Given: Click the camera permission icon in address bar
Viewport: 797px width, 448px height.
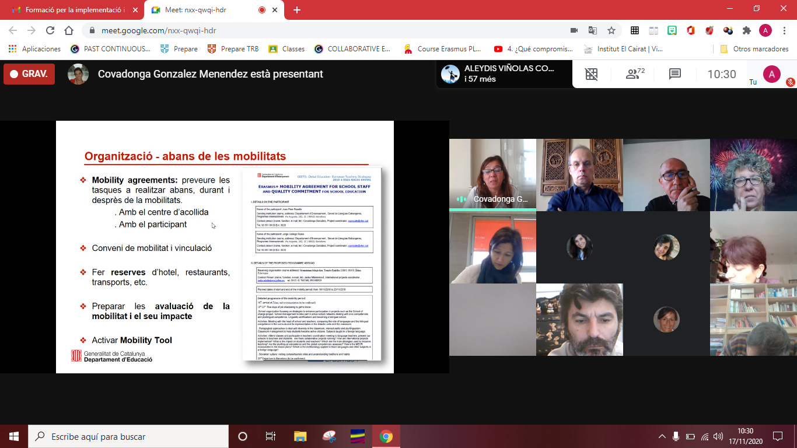Looking at the screenshot, I should (x=574, y=30).
